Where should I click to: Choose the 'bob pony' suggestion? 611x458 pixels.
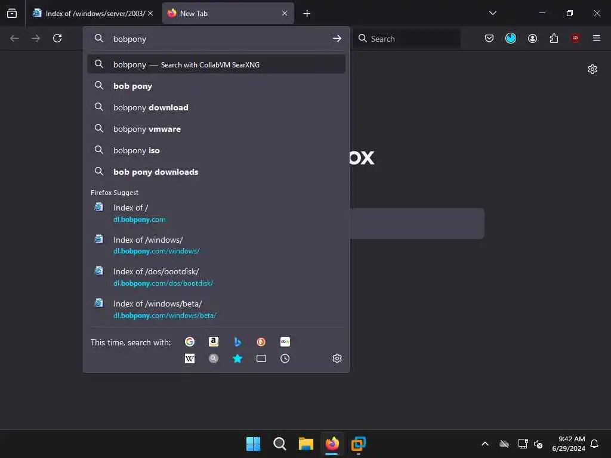pyautogui.click(x=216, y=86)
